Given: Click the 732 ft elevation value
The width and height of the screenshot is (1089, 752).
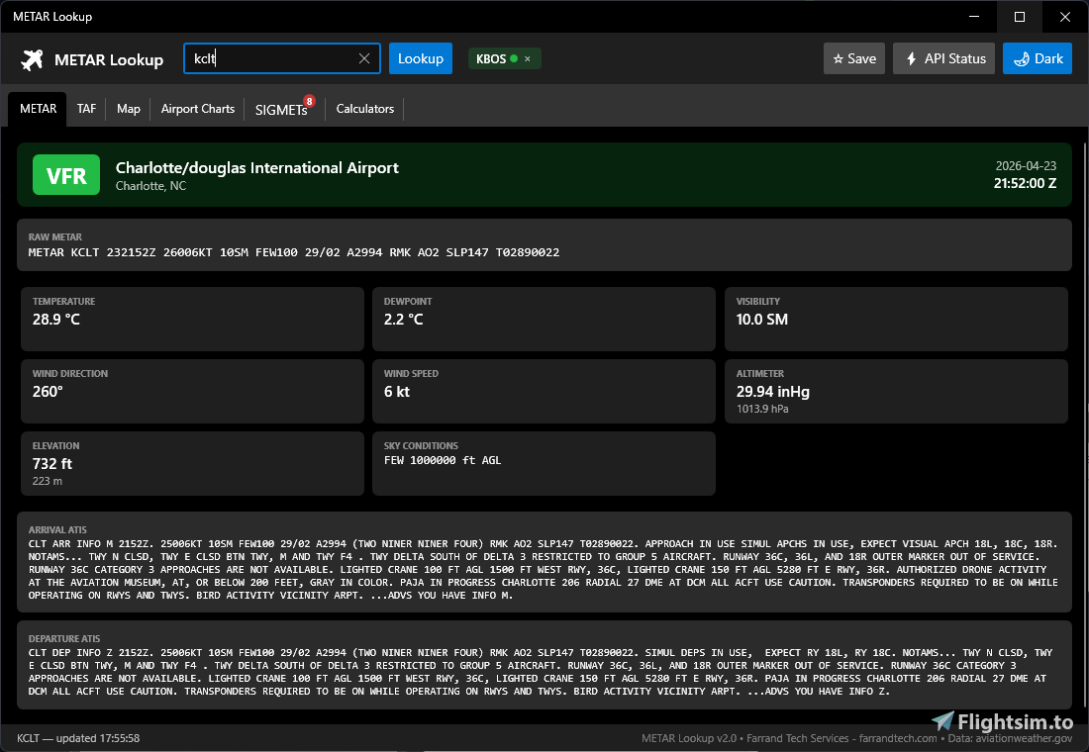Looking at the screenshot, I should pyautogui.click(x=52, y=464).
